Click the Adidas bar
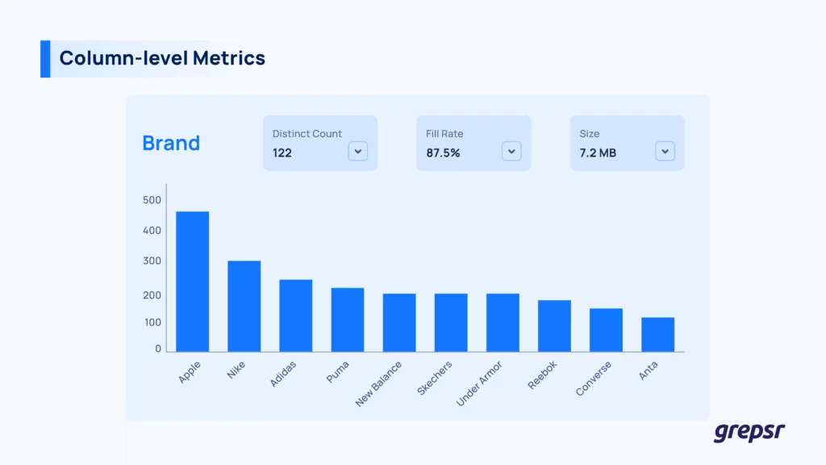Viewport: 826px width, 465px height. [x=295, y=316]
